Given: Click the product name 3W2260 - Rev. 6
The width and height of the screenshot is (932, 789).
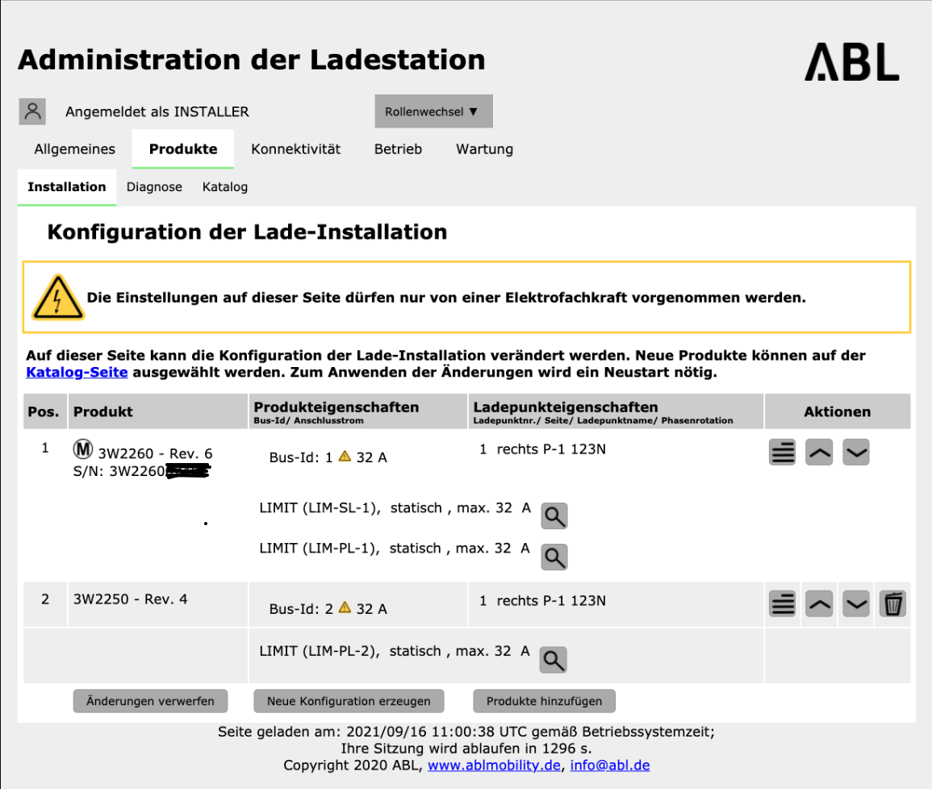Looking at the screenshot, I should [155, 454].
